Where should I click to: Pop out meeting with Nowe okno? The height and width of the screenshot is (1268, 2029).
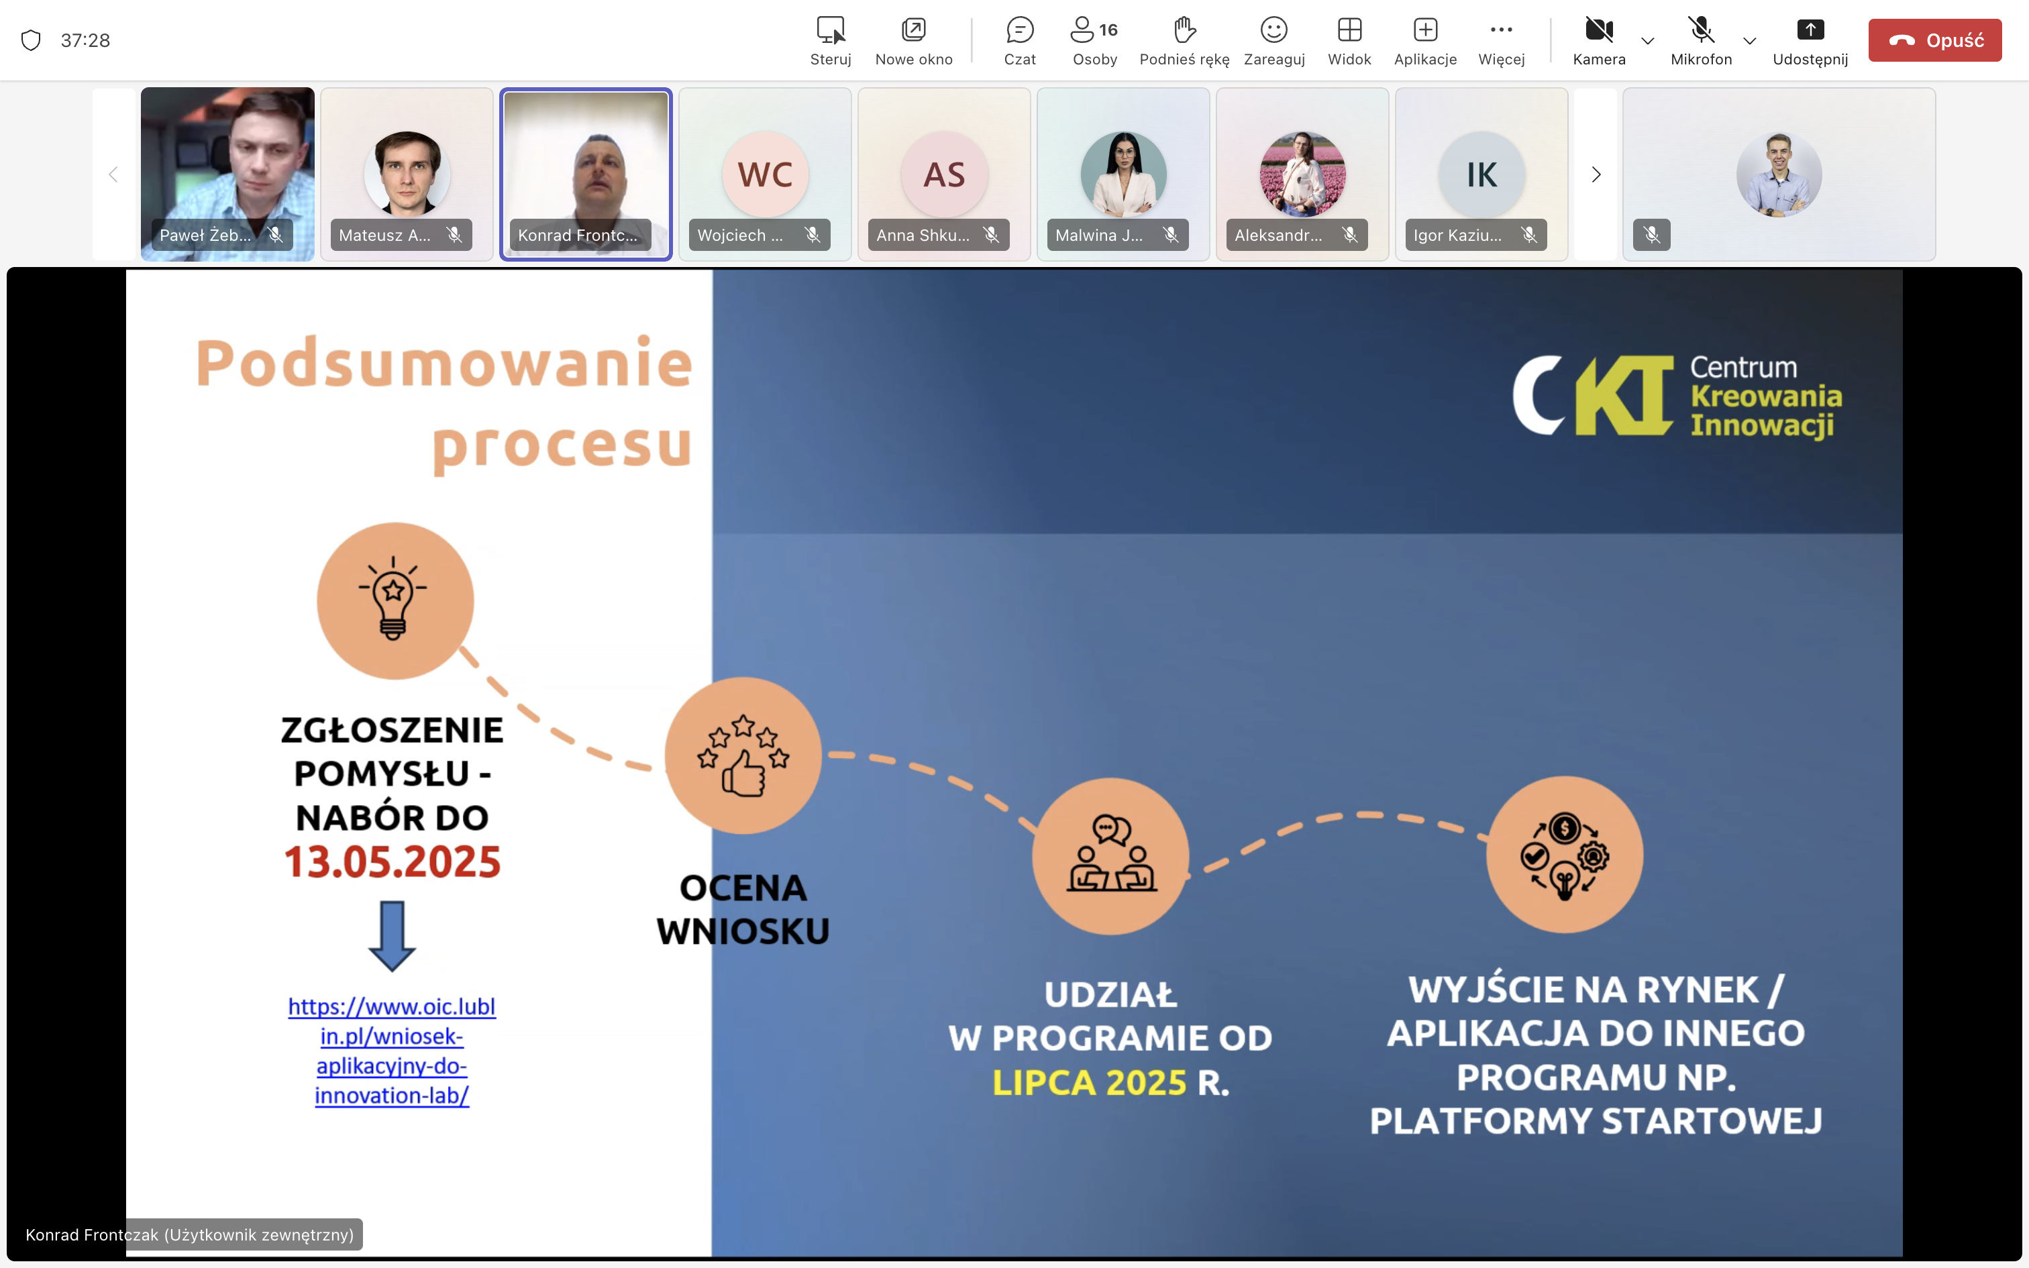(x=913, y=40)
